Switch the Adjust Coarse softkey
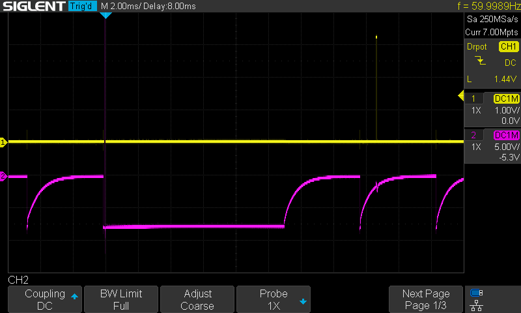Image resolution: width=521 pixels, height=313 pixels. [x=197, y=299]
